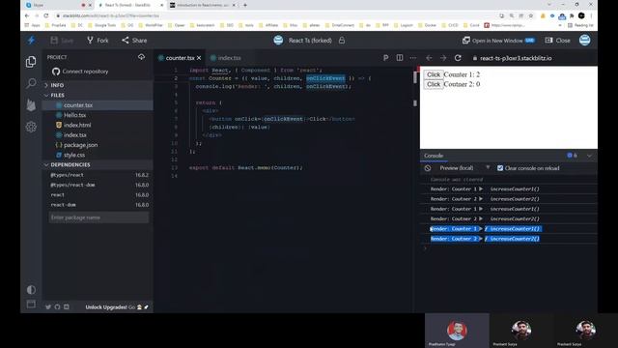618x348 pixels.
Task: Close the counter.tsx editor tab
Action: tap(199, 58)
